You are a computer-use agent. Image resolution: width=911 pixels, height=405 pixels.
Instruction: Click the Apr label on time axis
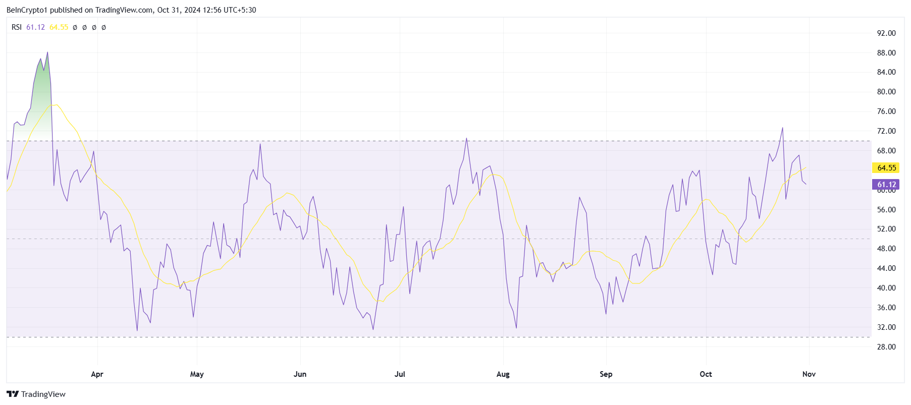point(97,374)
